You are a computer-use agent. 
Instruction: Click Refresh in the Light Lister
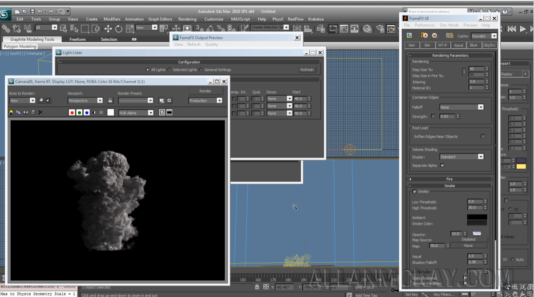coord(307,70)
